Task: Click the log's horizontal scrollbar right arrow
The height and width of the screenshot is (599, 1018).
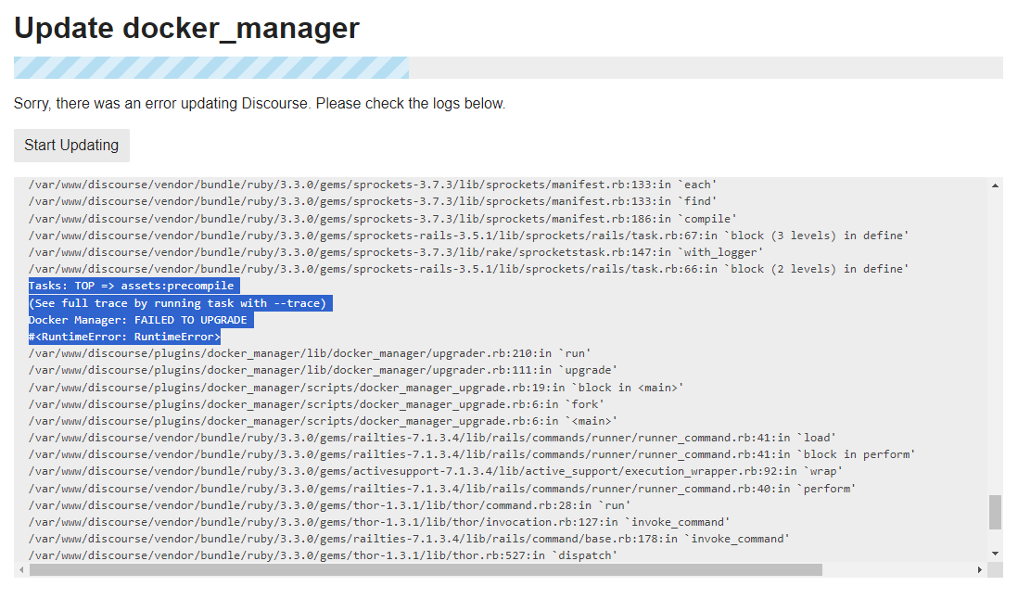Action: click(x=980, y=570)
